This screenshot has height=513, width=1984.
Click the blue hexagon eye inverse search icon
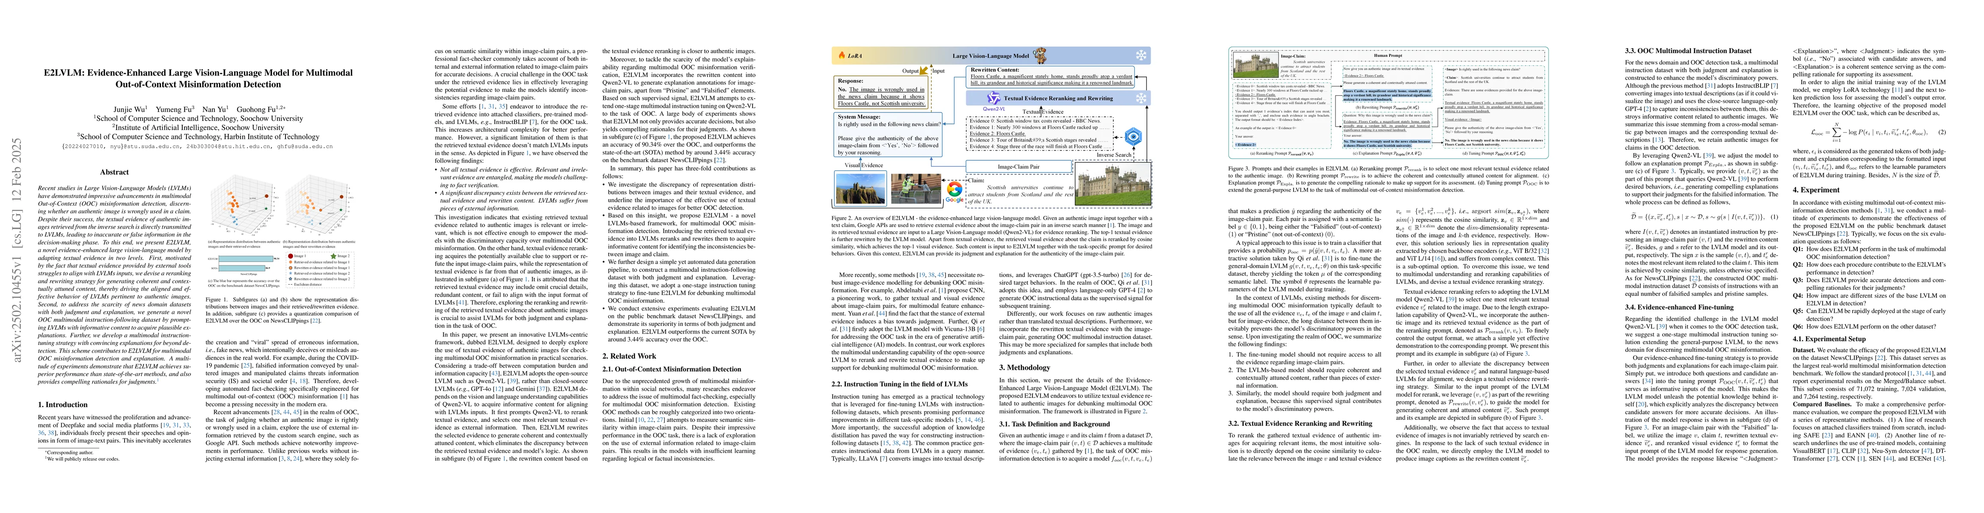click(1134, 137)
